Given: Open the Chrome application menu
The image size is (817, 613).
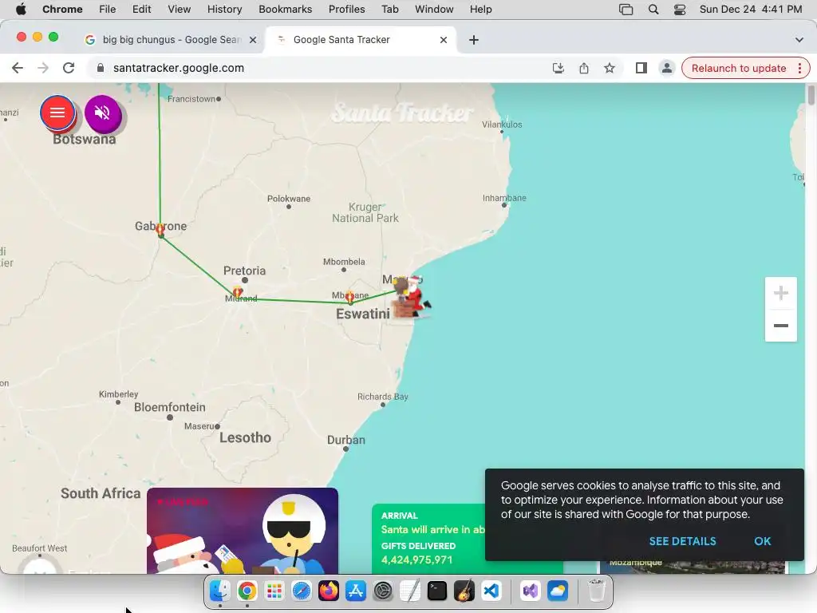Looking at the screenshot, I should (62, 10).
